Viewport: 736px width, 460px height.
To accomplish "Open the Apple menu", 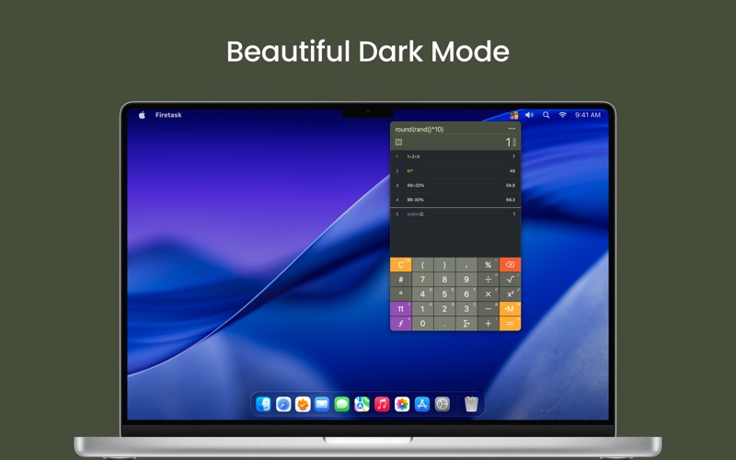I will tap(143, 115).
